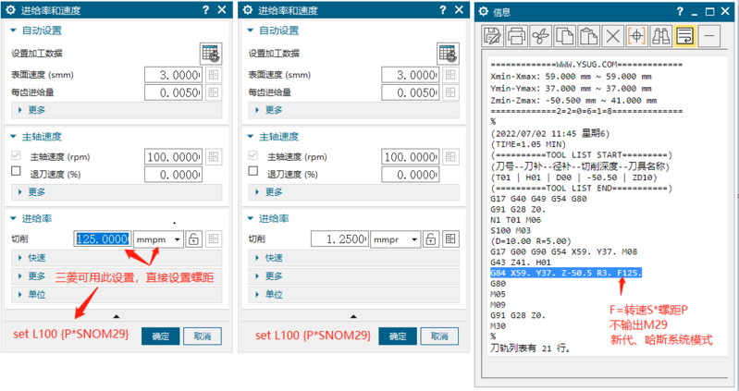Click the Cut scissors icon in 信息 window
This screenshot has height=391, width=739.
tap(540, 36)
